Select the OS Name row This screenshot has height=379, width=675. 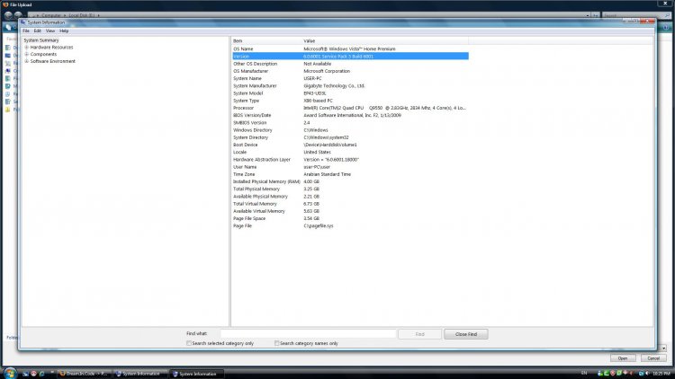(350, 49)
